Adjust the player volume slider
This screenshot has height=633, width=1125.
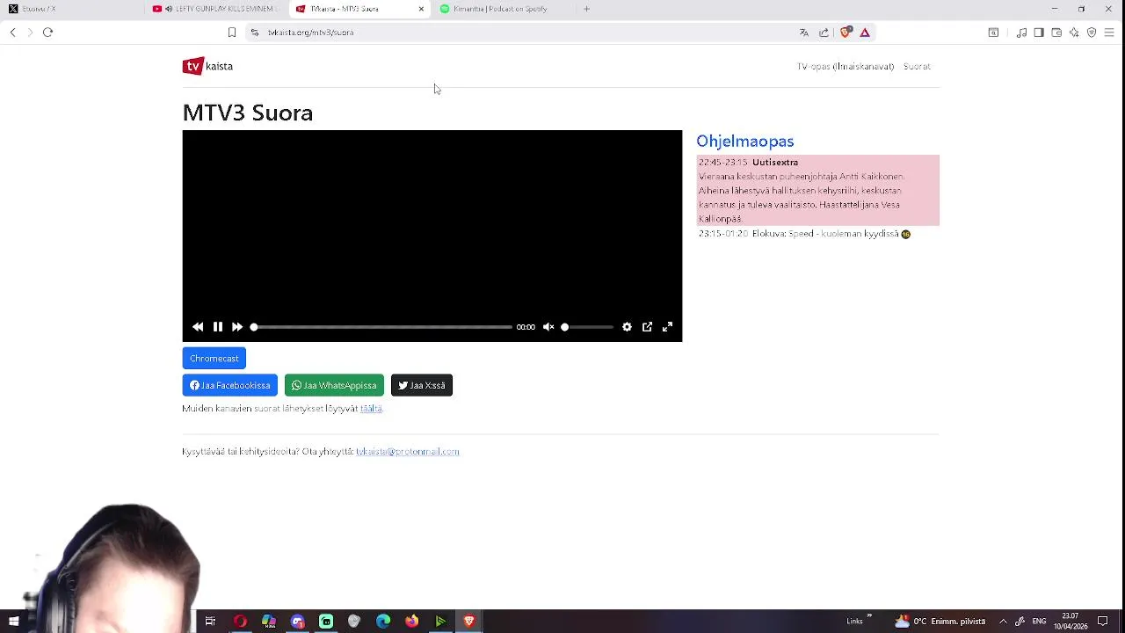click(x=588, y=327)
